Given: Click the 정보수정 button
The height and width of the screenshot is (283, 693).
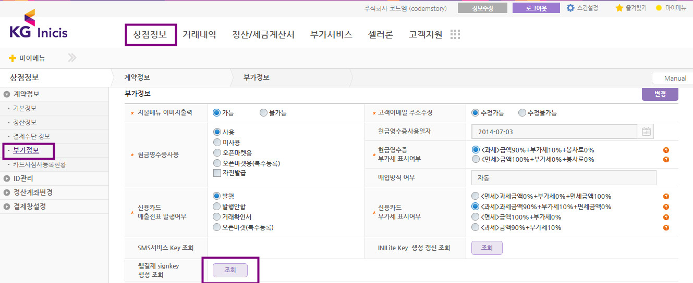Looking at the screenshot, I should pos(482,8).
